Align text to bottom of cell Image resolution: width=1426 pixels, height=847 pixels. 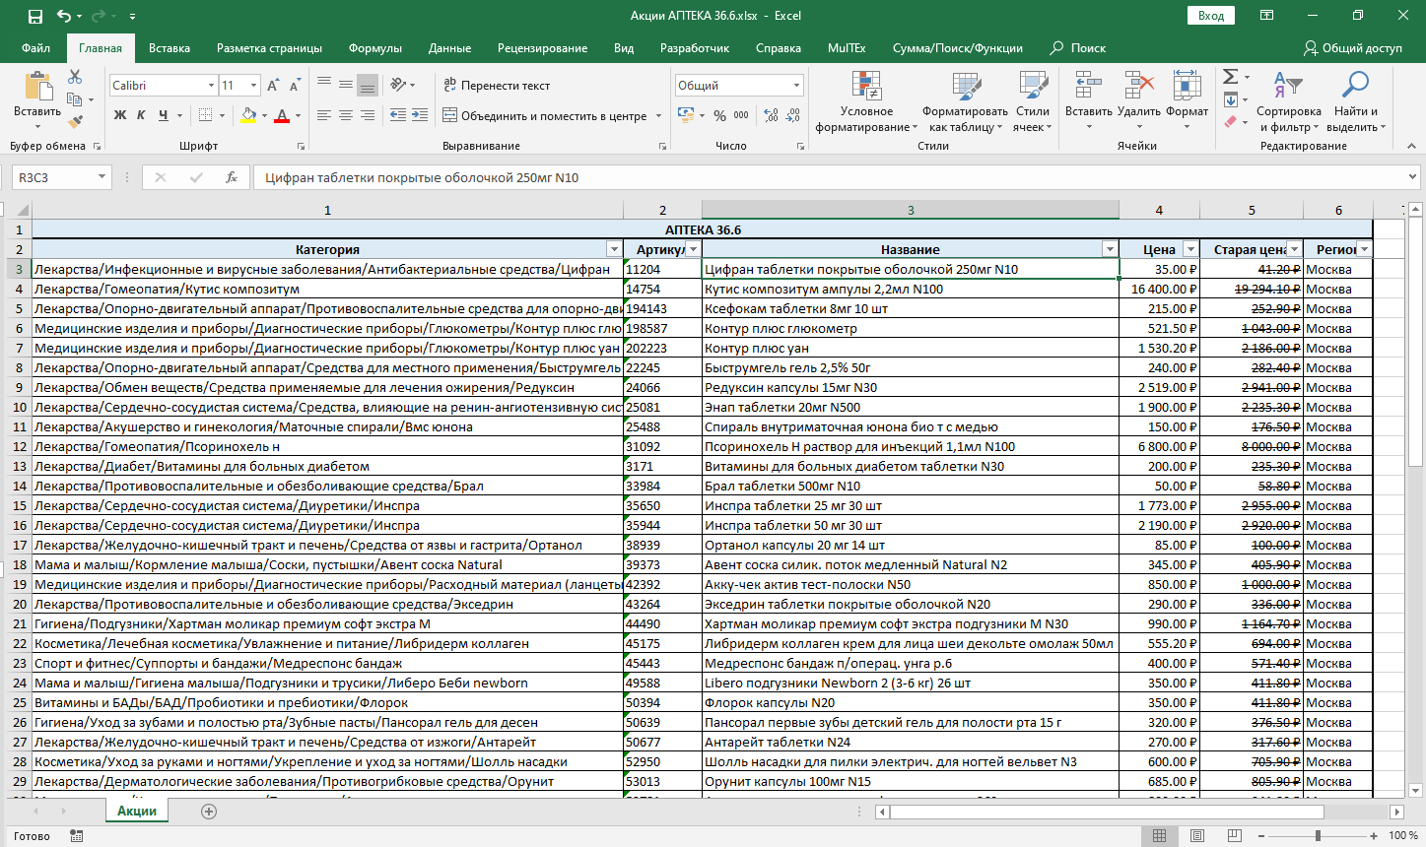[368, 86]
